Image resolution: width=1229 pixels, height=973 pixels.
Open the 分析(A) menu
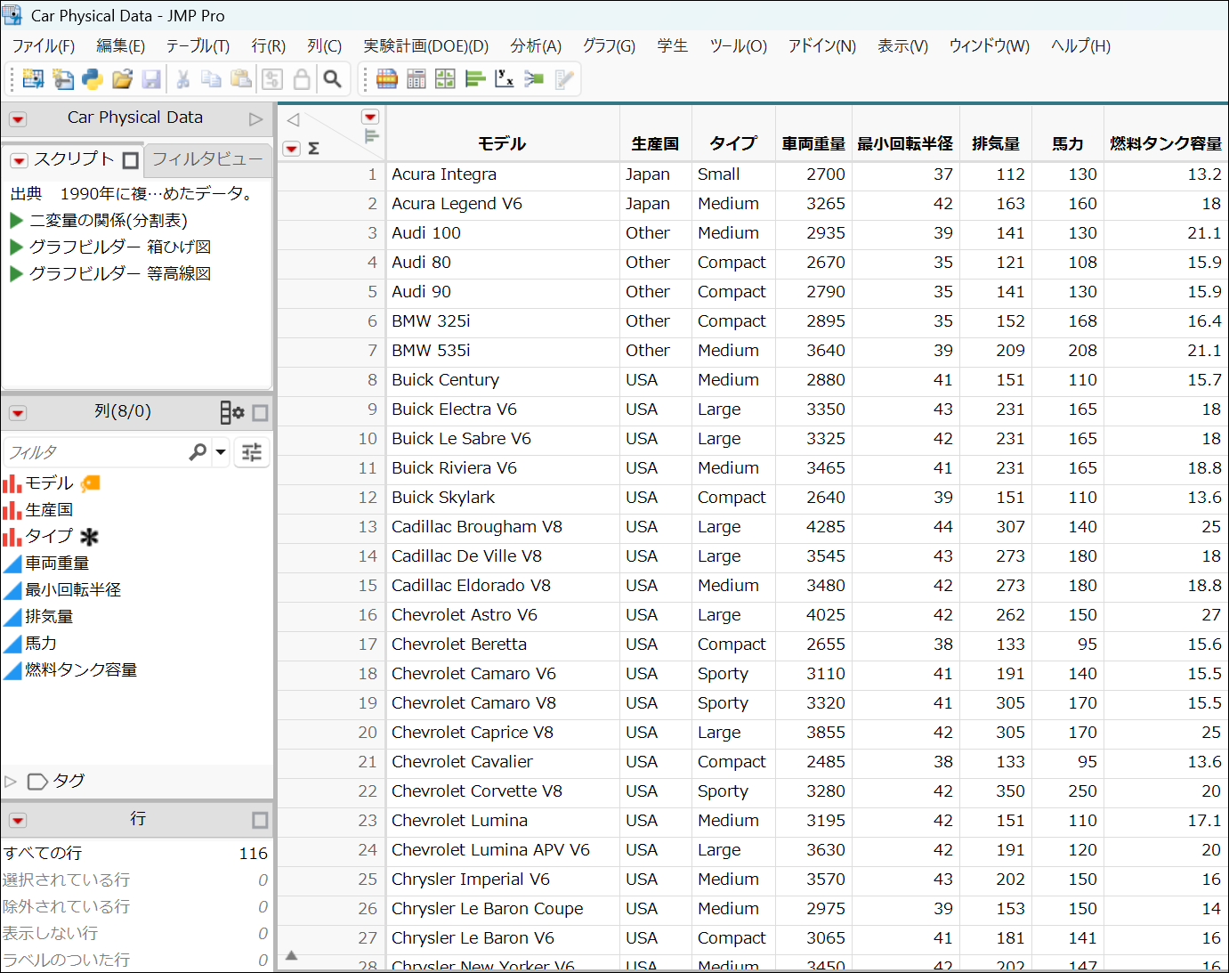535,46
